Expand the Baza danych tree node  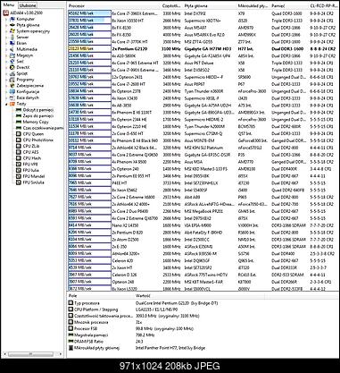6,97
